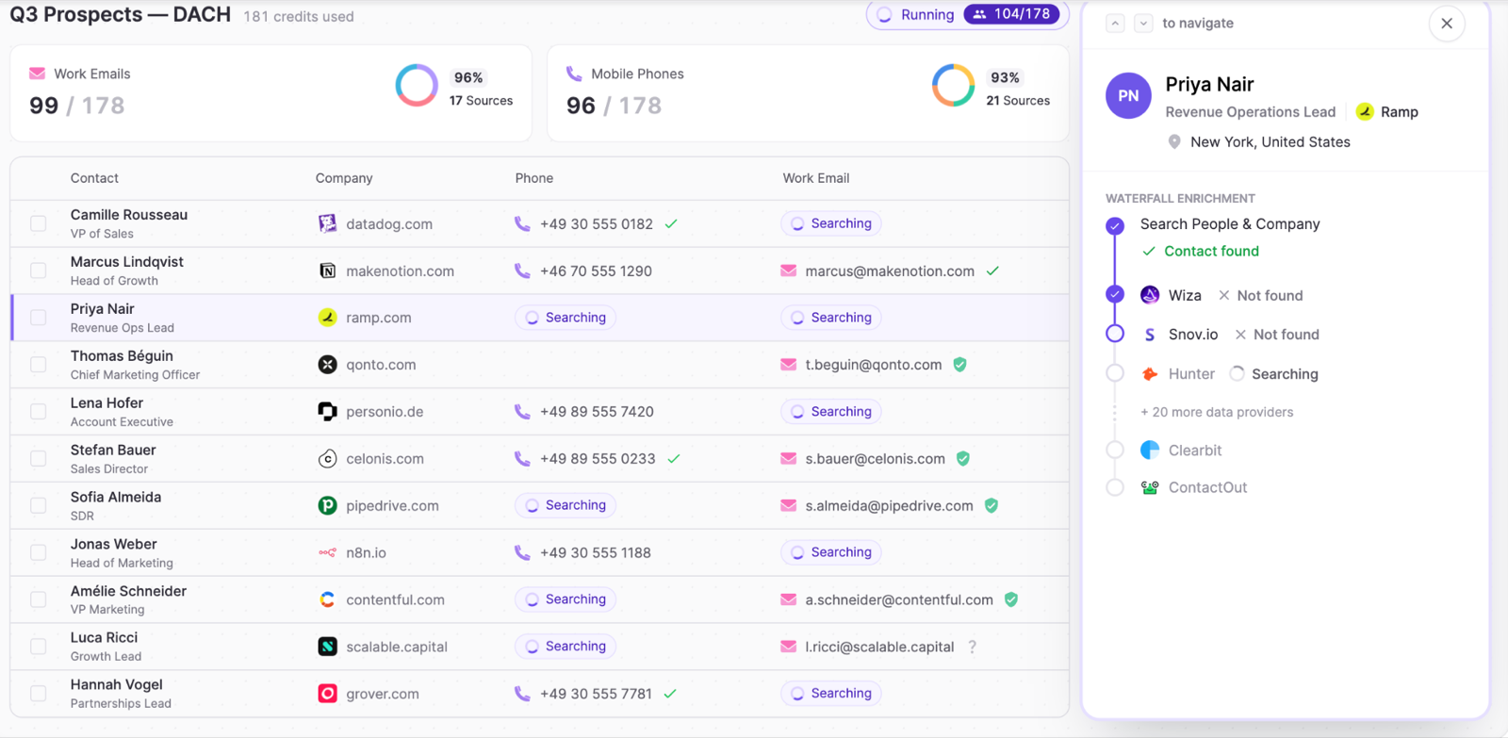Viewport: 1508px width, 738px height.
Task: Click the verified shield next to t.beguin@qonto.com
Action: click(959, 365)
